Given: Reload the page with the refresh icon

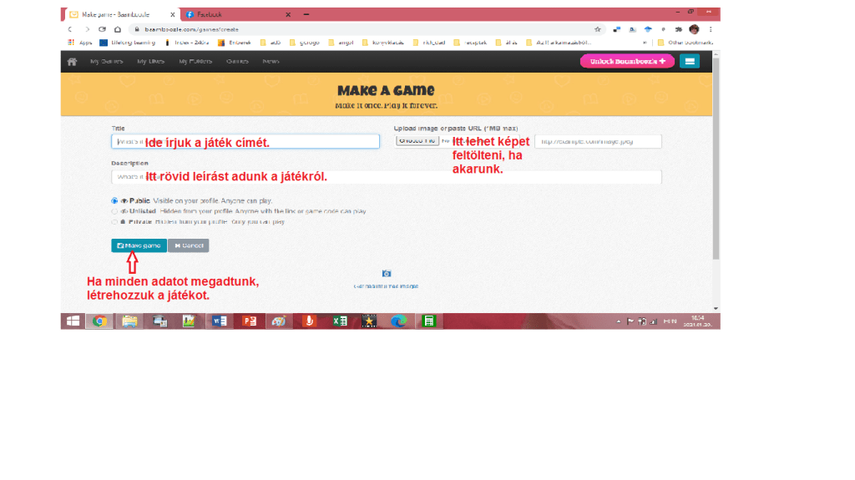Looking at the screenshot, I should pos(103,29).
